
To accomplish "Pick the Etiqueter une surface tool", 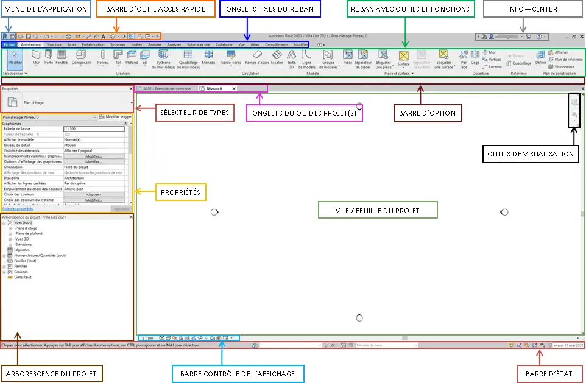I will tap(443, 60).
